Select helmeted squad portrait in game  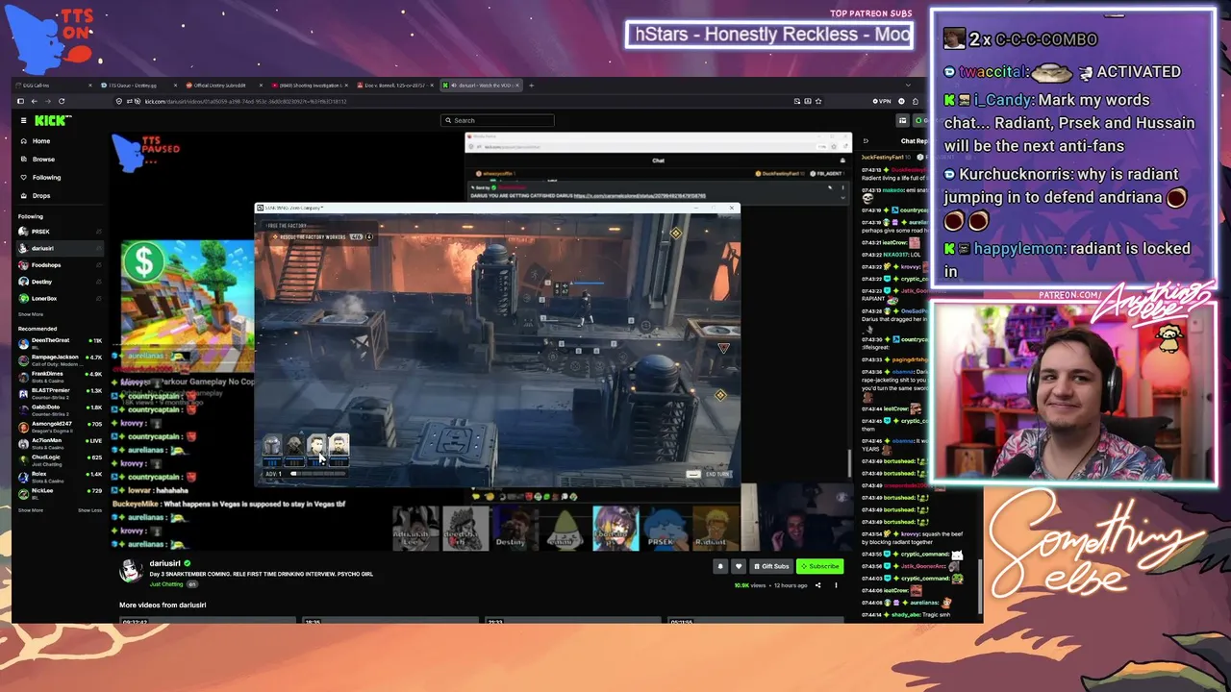click(x=272, y=445)
